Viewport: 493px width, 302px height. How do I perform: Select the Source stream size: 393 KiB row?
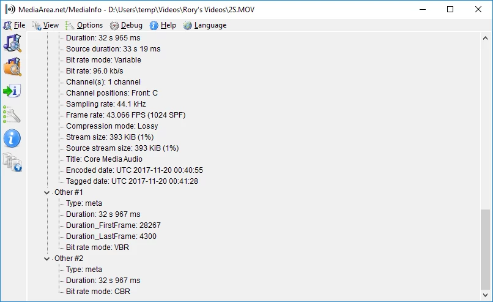click(122, 148)
